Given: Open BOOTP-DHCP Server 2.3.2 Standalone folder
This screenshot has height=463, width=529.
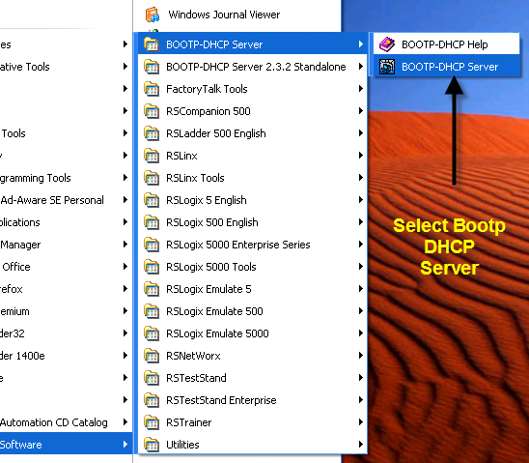Looking at the screenshot, I should pyautogui.click(x=252, y=67).
